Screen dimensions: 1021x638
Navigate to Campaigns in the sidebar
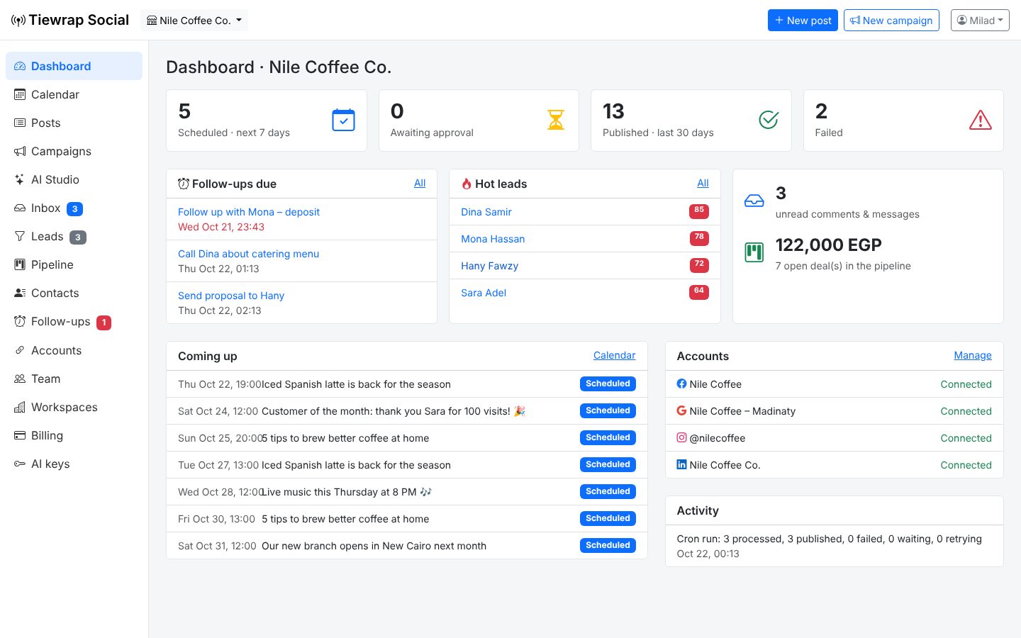(74, 151)
